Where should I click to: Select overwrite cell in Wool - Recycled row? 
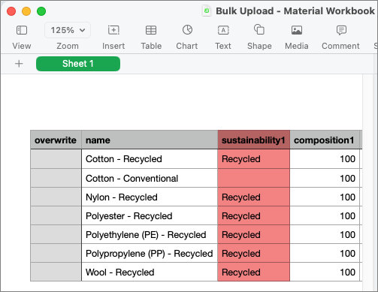point(56,272)
